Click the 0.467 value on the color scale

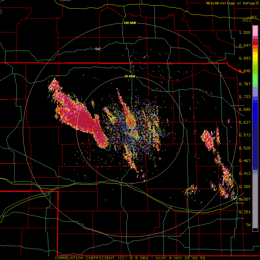(245, 161)
